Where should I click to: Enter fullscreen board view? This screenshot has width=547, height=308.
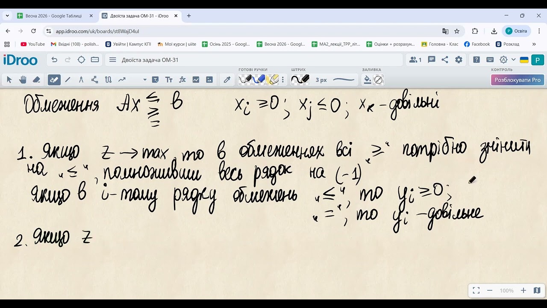(476, 290)
